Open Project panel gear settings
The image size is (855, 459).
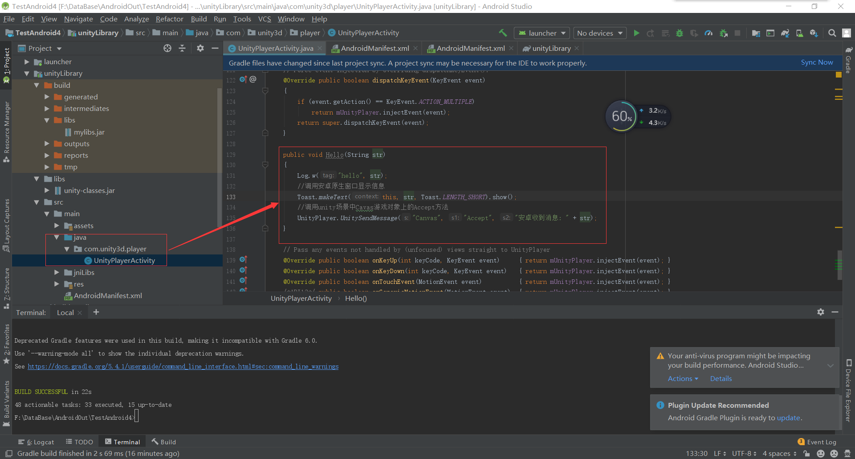(x=200, y=48)
